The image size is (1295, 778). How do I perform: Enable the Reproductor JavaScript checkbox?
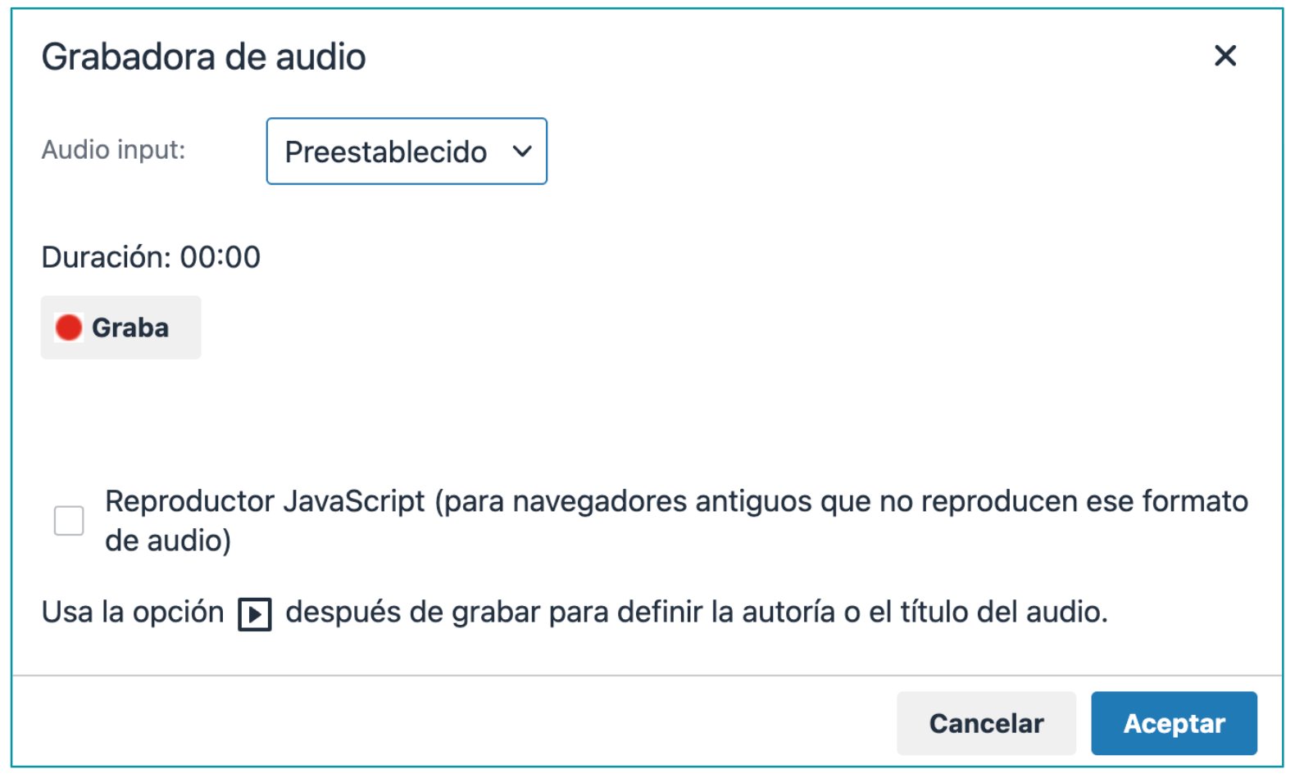[x=69, y=520]
